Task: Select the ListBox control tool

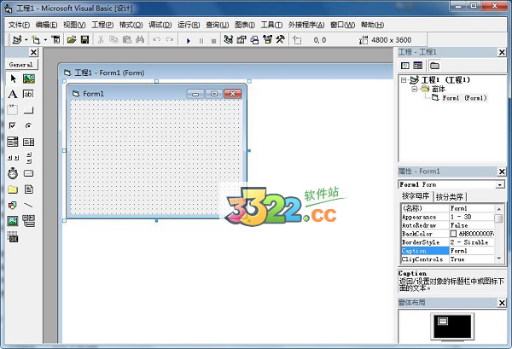Action: click(29, 142)
